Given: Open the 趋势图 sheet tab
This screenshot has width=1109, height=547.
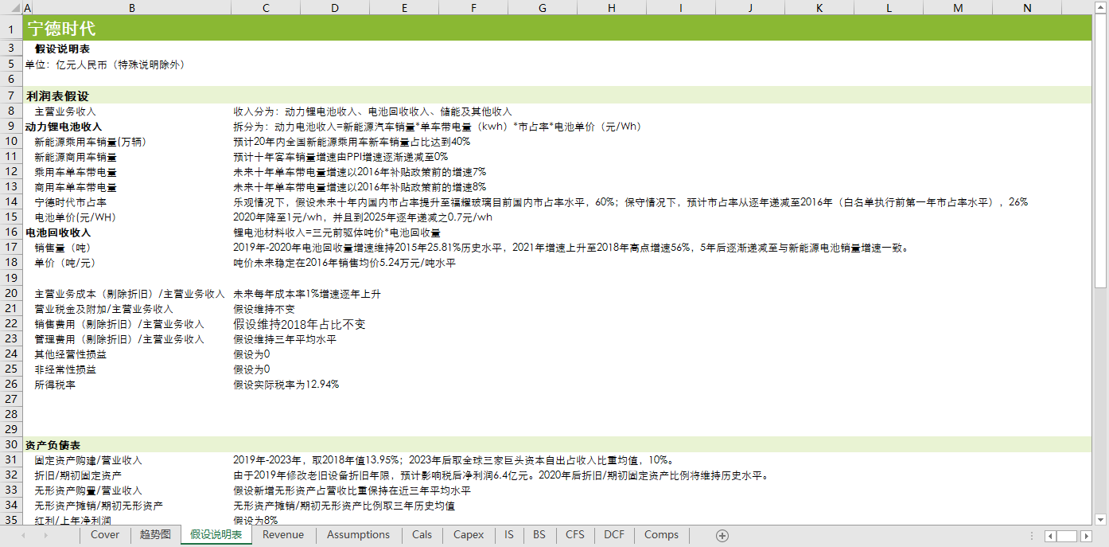Looking at the screenshot, I should click(x=155, y=535).
